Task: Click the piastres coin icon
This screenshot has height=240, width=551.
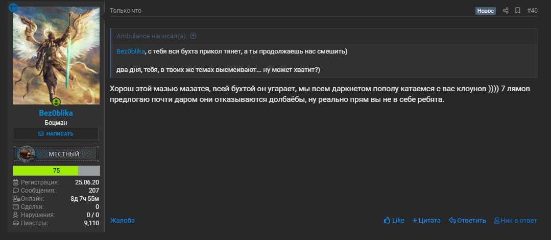Action: coord(15,223)
